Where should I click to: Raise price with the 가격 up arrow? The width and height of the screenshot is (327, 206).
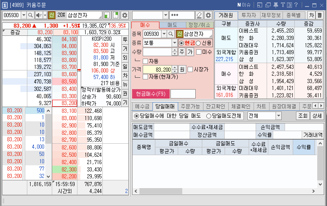click(x=175, y=68)
